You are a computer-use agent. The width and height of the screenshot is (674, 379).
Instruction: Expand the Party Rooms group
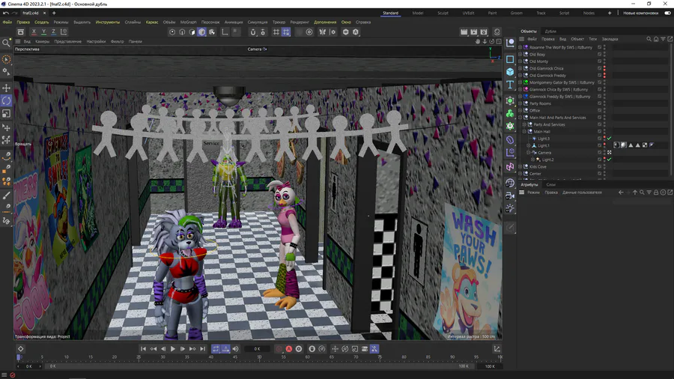pos(520,103)
